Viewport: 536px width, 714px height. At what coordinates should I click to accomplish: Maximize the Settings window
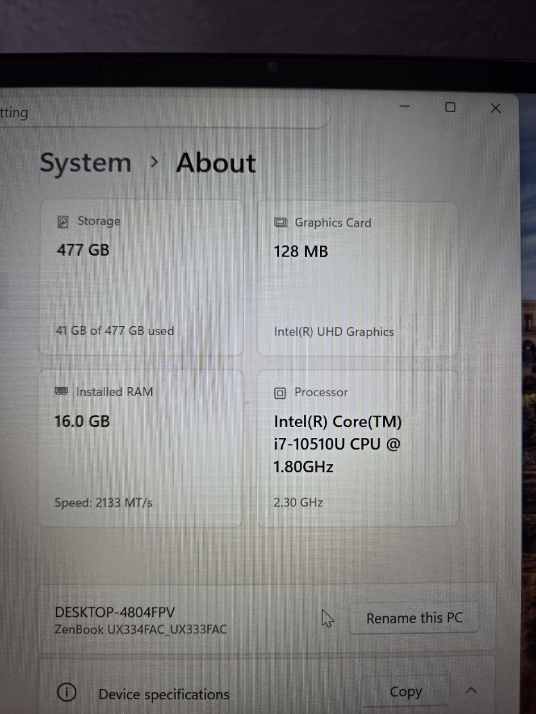coord(450,107)
